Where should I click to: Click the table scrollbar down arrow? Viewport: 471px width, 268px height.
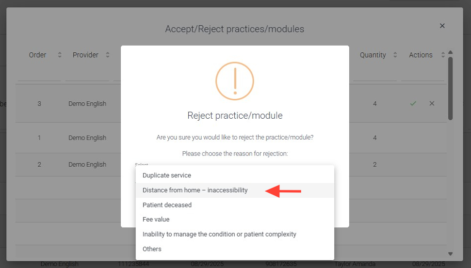(x=450, y=253)
